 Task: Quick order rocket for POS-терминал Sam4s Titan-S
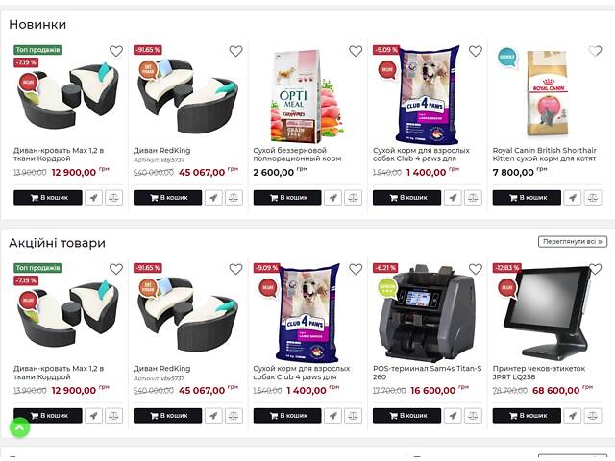click(453, 416)
